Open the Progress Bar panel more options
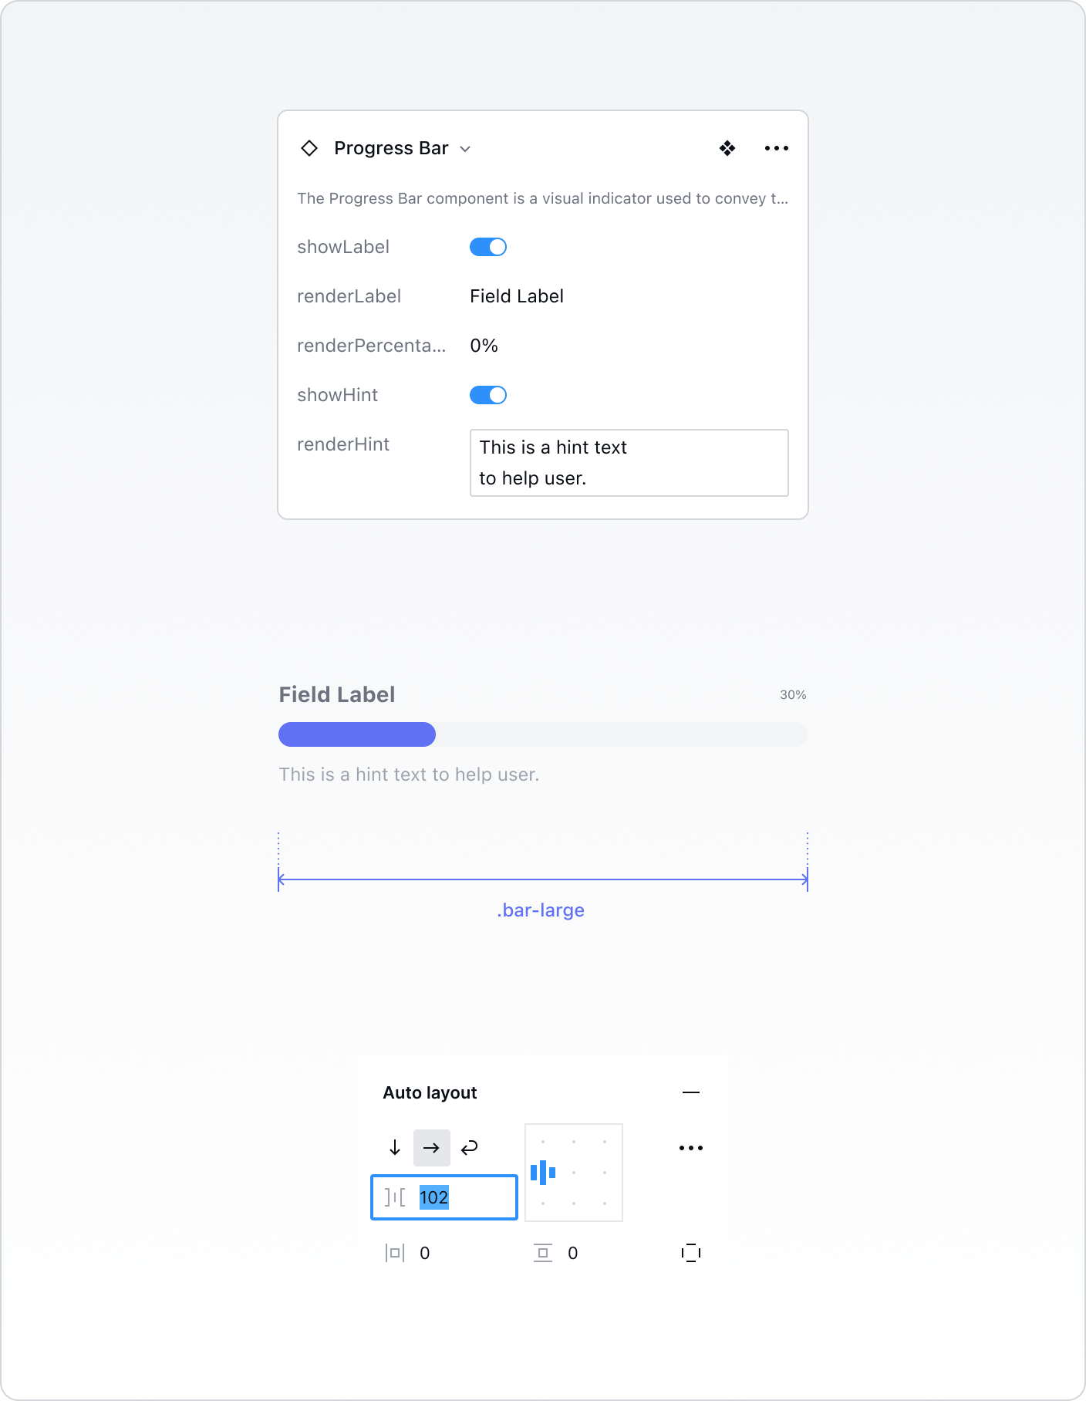This screenshot has width=1086, height=1401. coord(776,148)
